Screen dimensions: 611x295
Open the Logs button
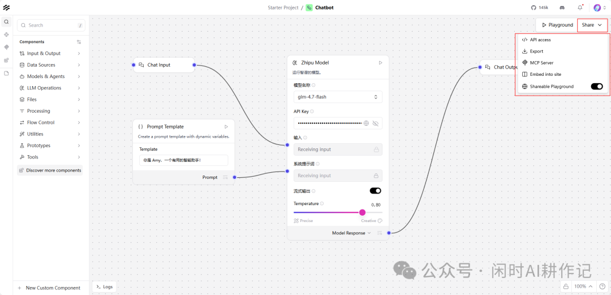point(105,287)
